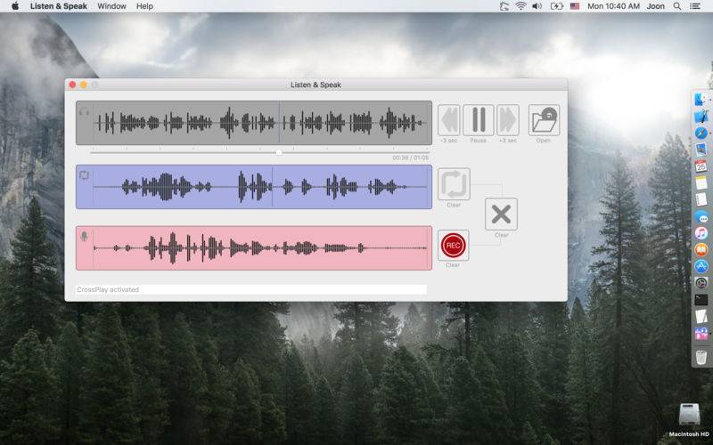Open the Trash in the Dock

[701, 357]
